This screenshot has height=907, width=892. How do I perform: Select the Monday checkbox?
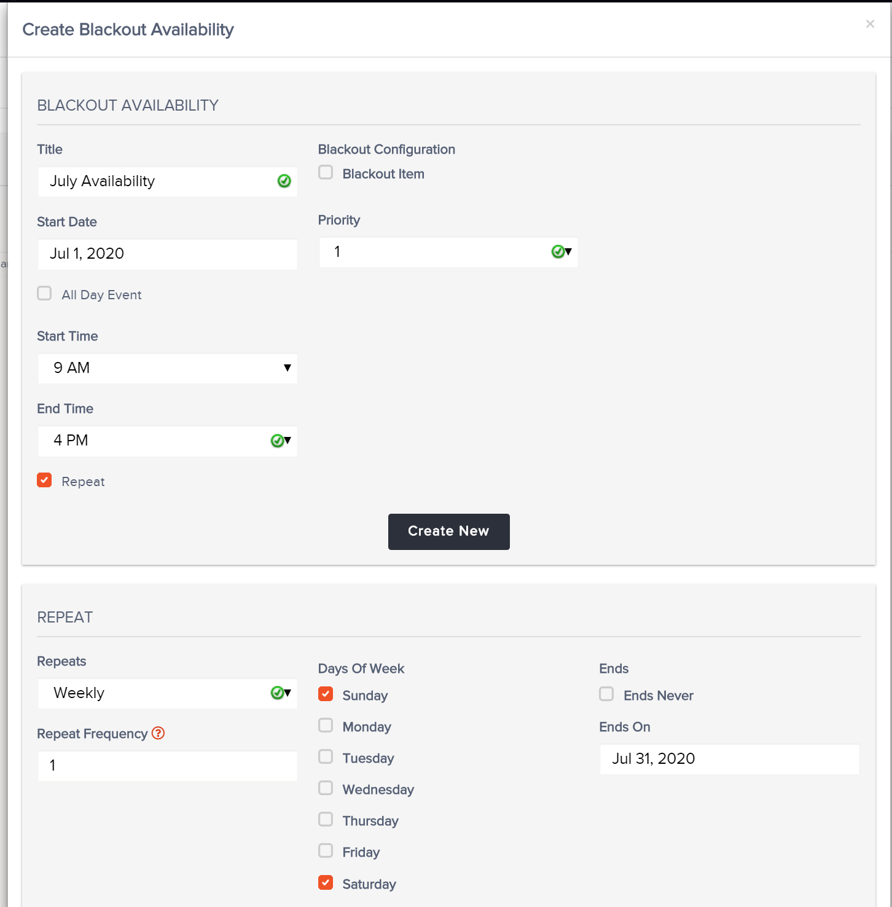coord(326,726)
